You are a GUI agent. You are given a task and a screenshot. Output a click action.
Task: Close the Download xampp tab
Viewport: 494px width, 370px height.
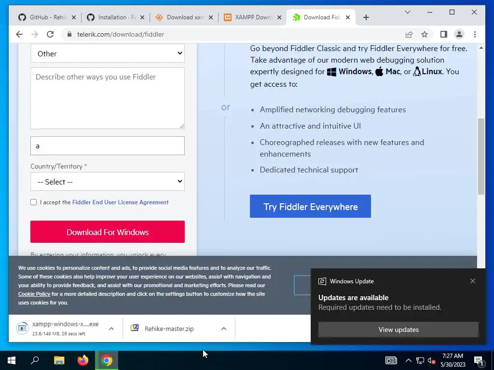click(211, 17)
